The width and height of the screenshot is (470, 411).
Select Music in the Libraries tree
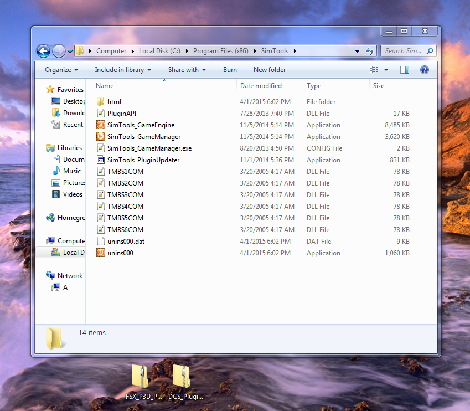click(71, 171)
